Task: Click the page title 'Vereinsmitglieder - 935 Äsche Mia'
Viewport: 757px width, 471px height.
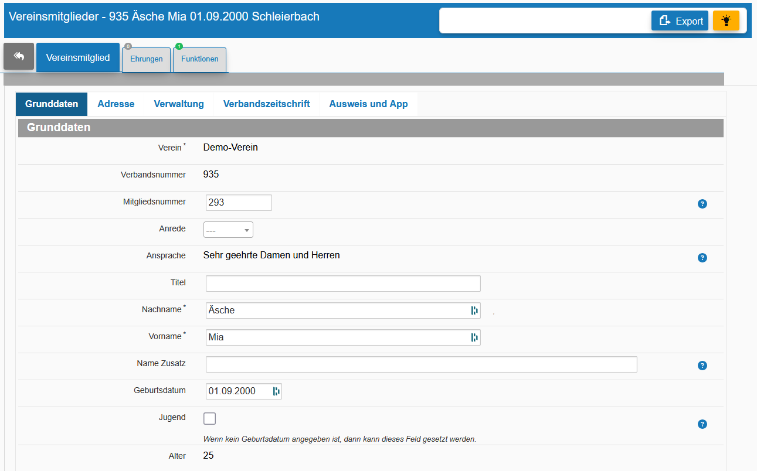Action: (164, 16)
